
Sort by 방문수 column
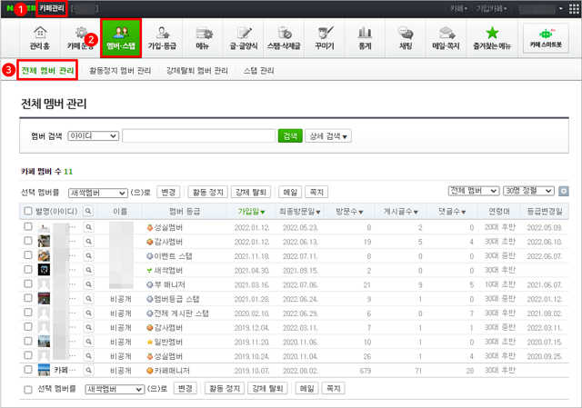click(349, 212)
